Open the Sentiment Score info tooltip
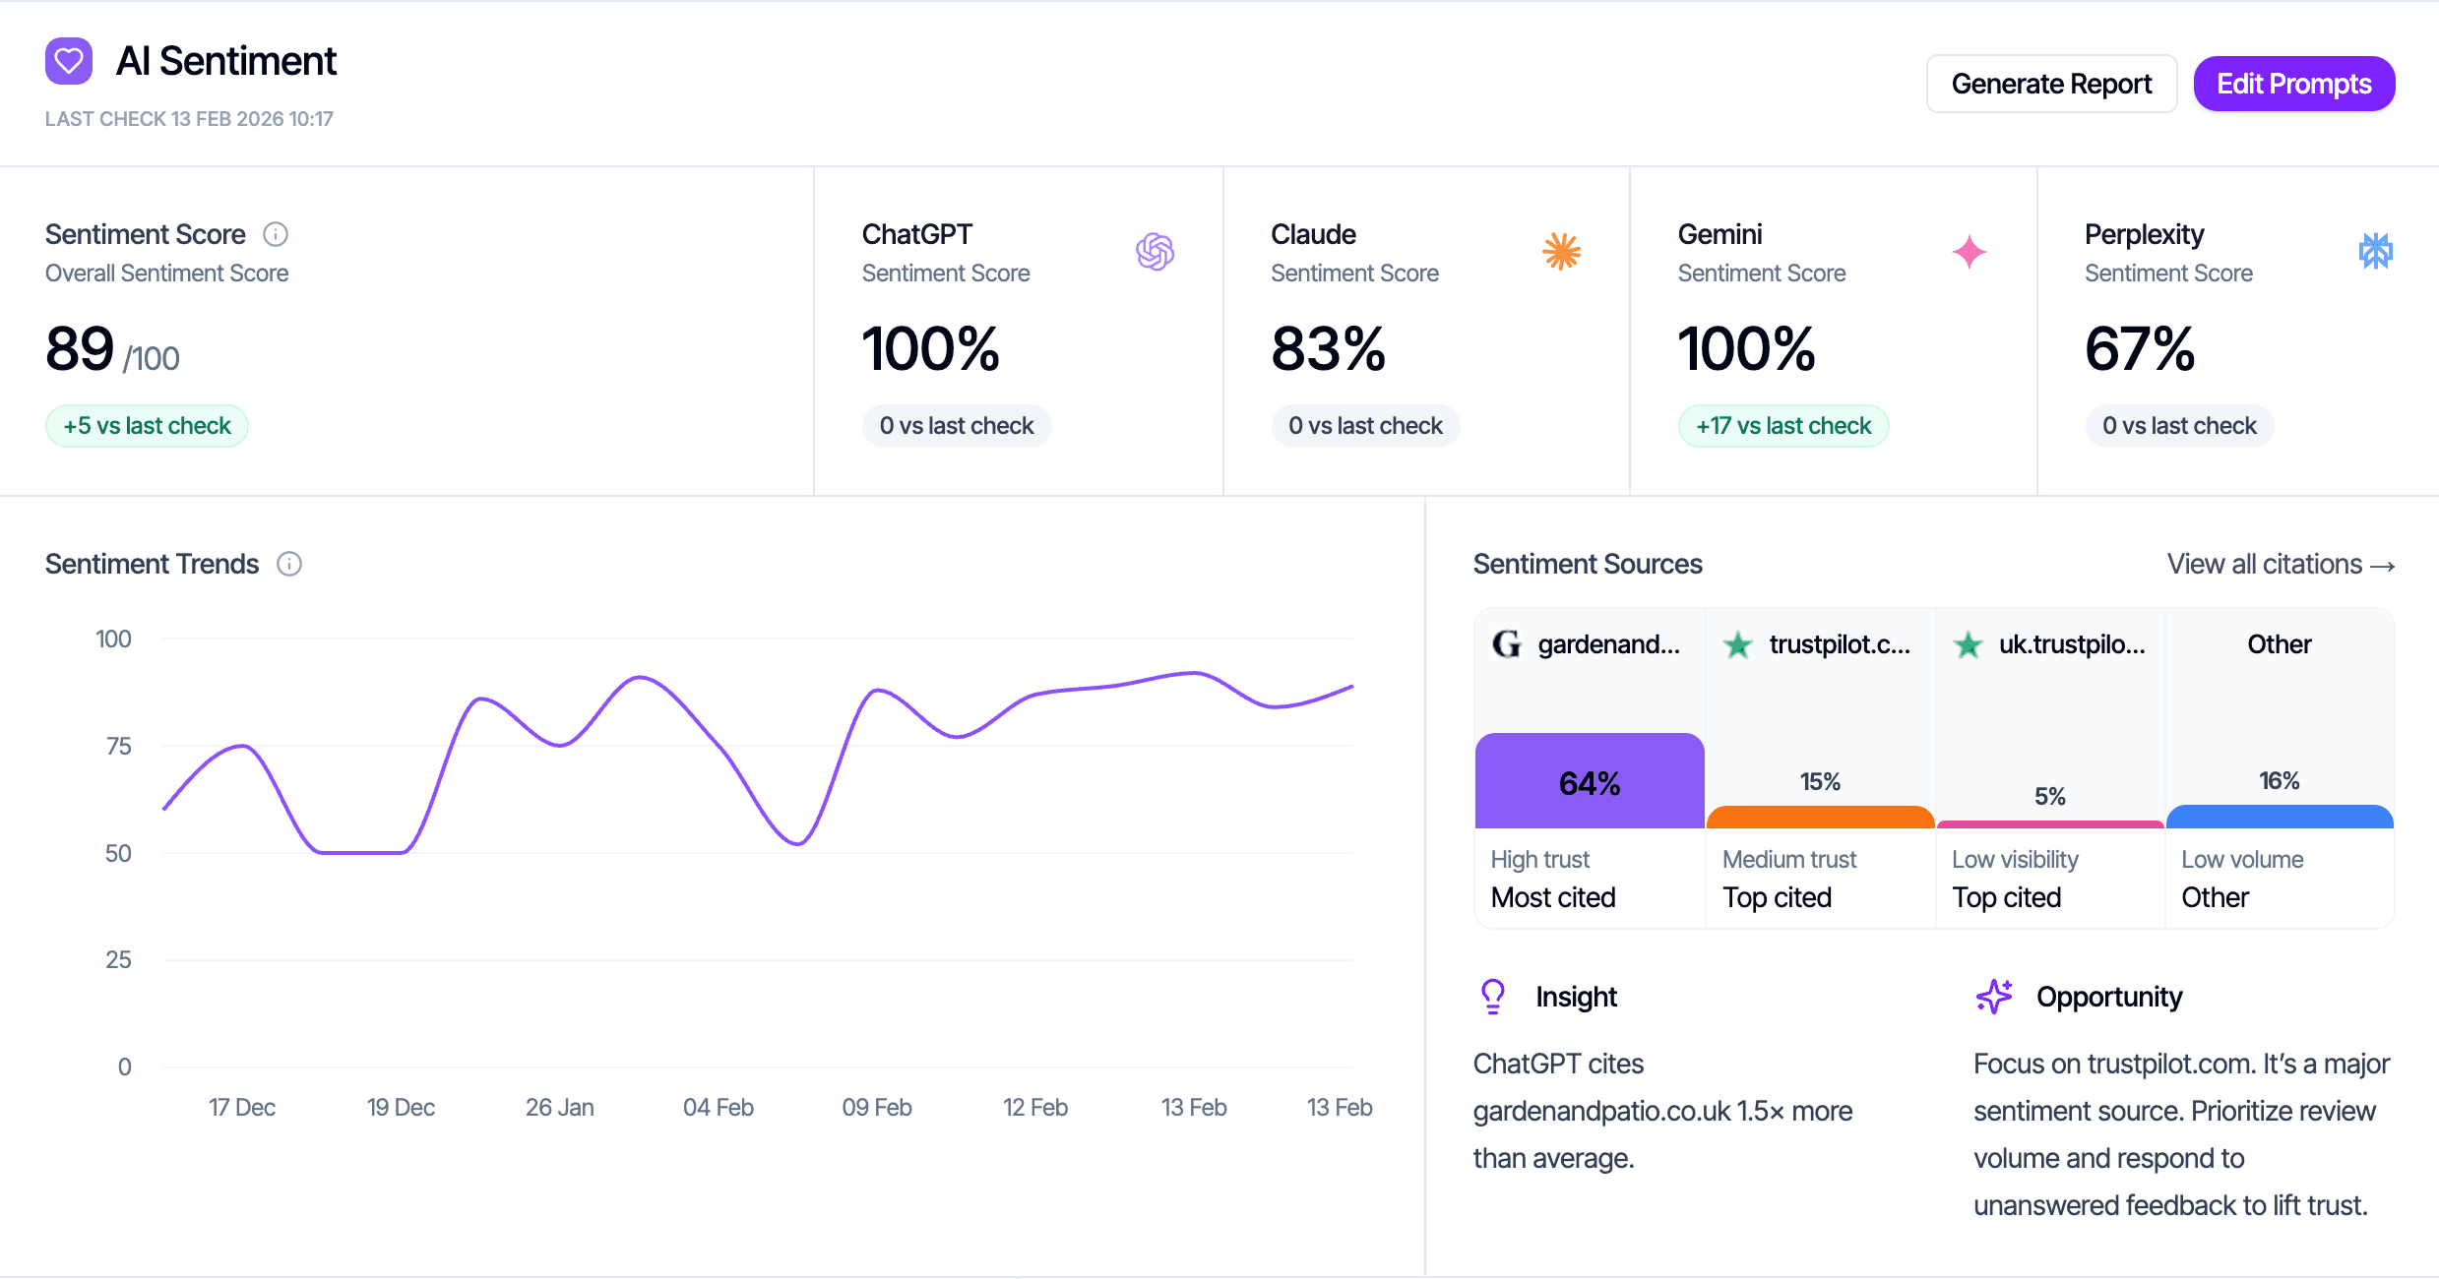 (x=276, y=234)
